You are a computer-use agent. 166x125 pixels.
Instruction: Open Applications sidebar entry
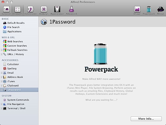pos(19,32)
